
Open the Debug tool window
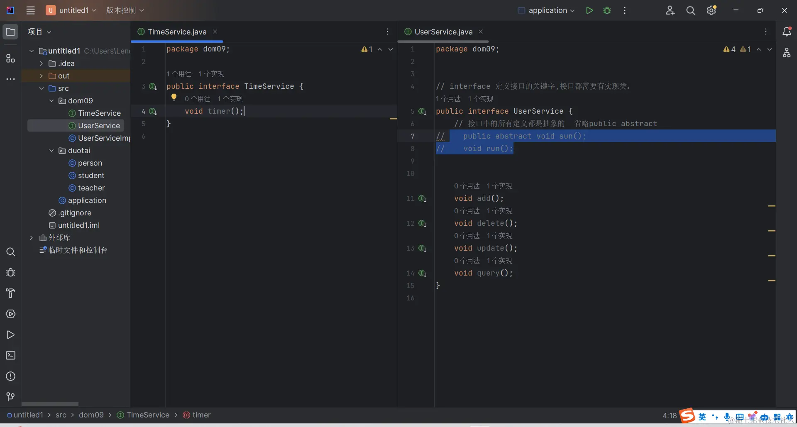point(10,273)
